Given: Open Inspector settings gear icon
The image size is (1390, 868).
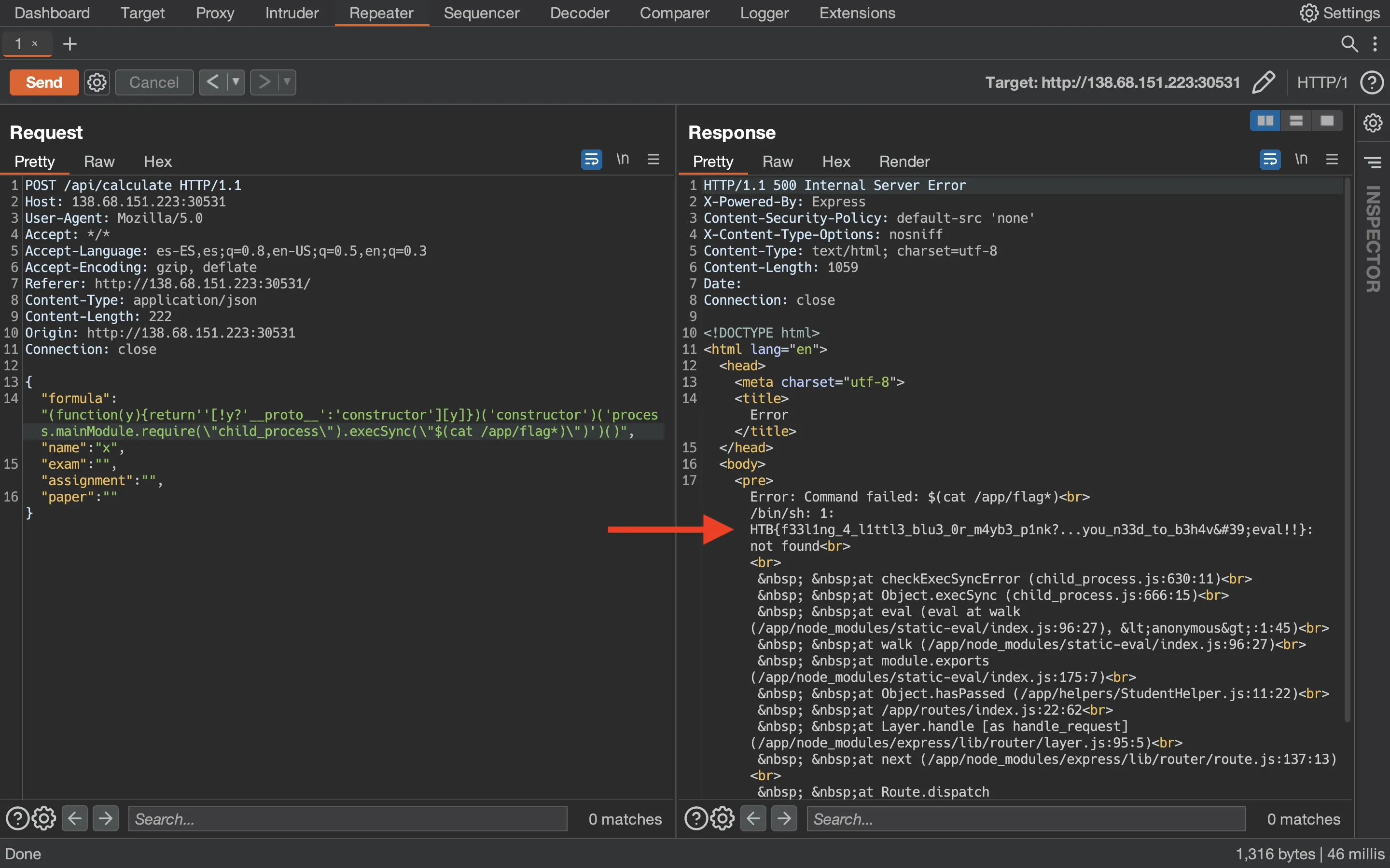Looking at the screenshot, I should [x=1373, y=122].
